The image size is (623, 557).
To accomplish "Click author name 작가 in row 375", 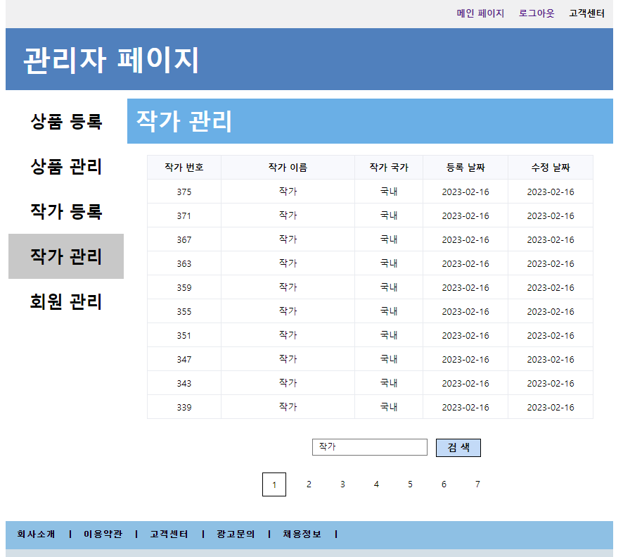I will [288, 192].
